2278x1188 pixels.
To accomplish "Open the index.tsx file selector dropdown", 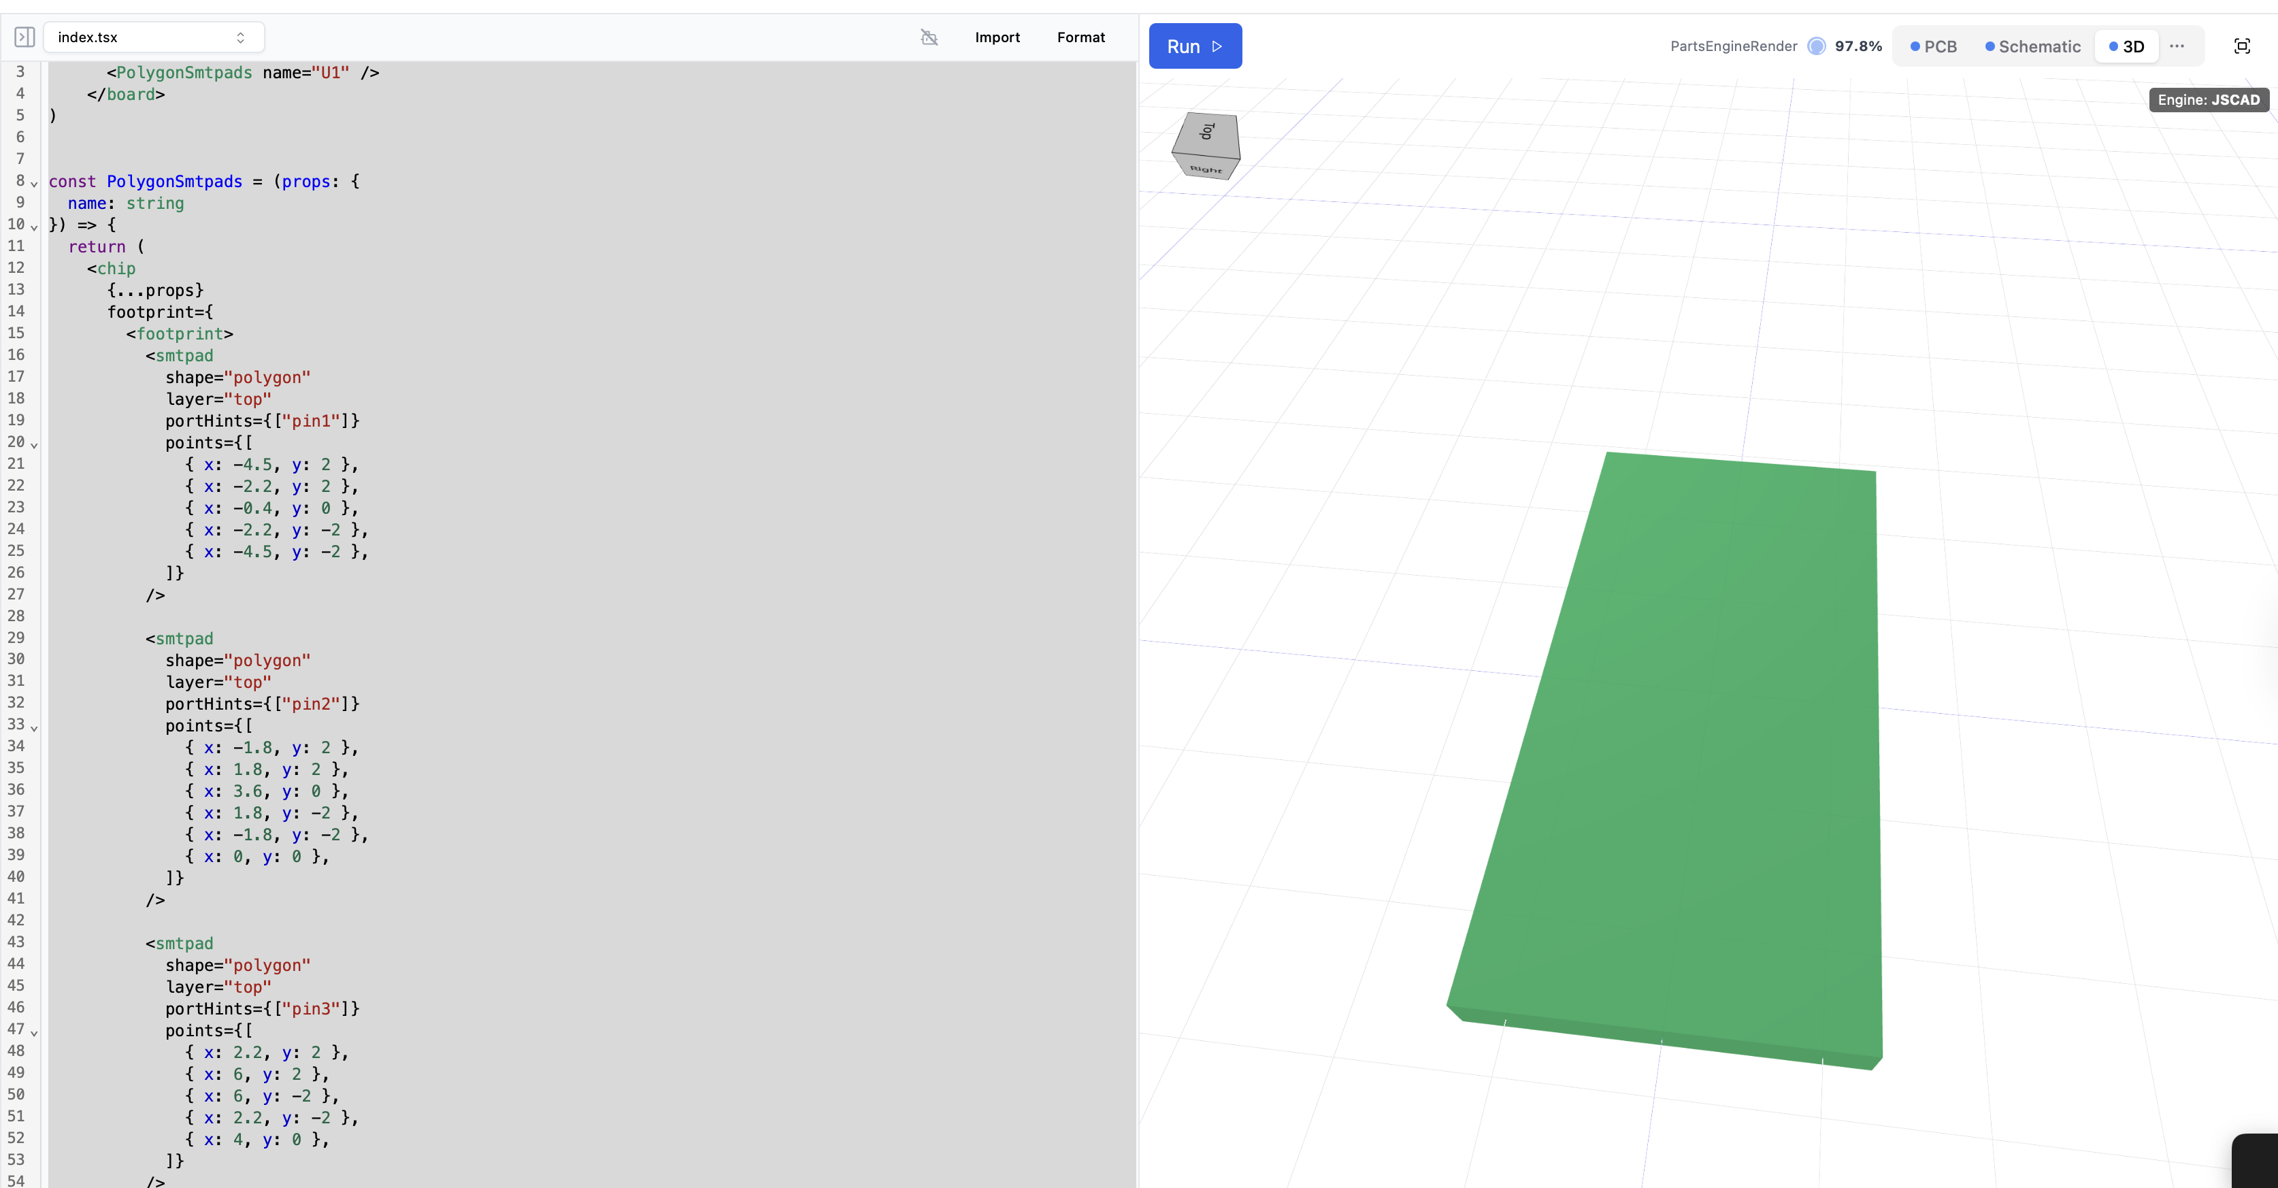I will tap(153, 37).
